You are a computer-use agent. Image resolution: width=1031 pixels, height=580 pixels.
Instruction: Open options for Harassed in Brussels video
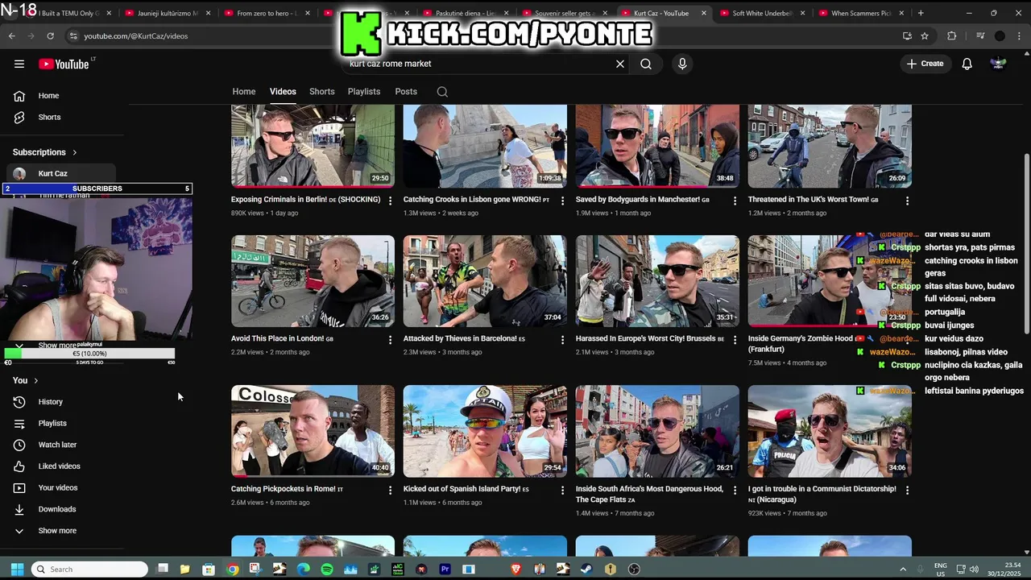(x=735, y=340)
